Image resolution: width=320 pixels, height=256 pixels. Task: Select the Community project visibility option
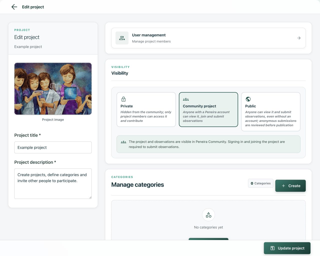208,109
